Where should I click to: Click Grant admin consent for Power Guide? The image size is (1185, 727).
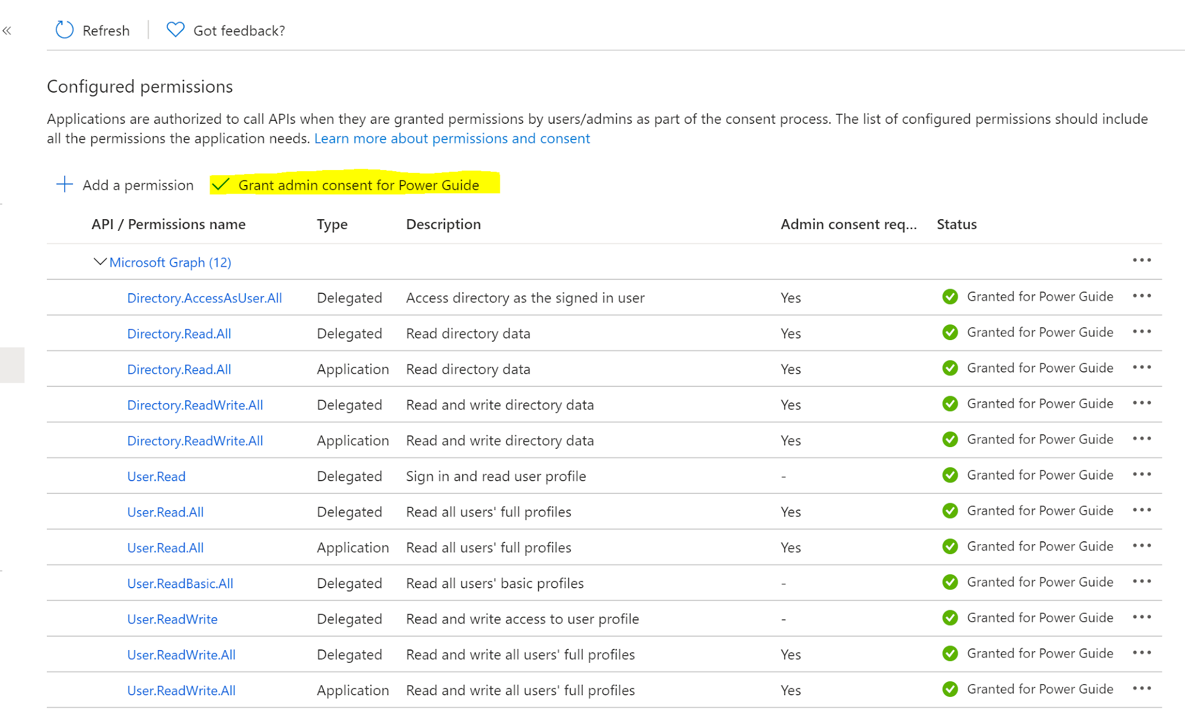coord(359,184)
